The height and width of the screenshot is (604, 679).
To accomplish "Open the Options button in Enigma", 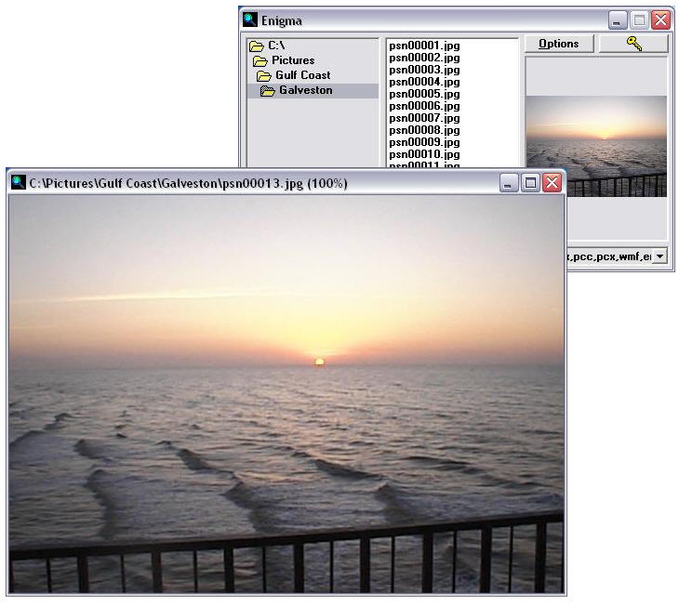I will coord(559,44).
